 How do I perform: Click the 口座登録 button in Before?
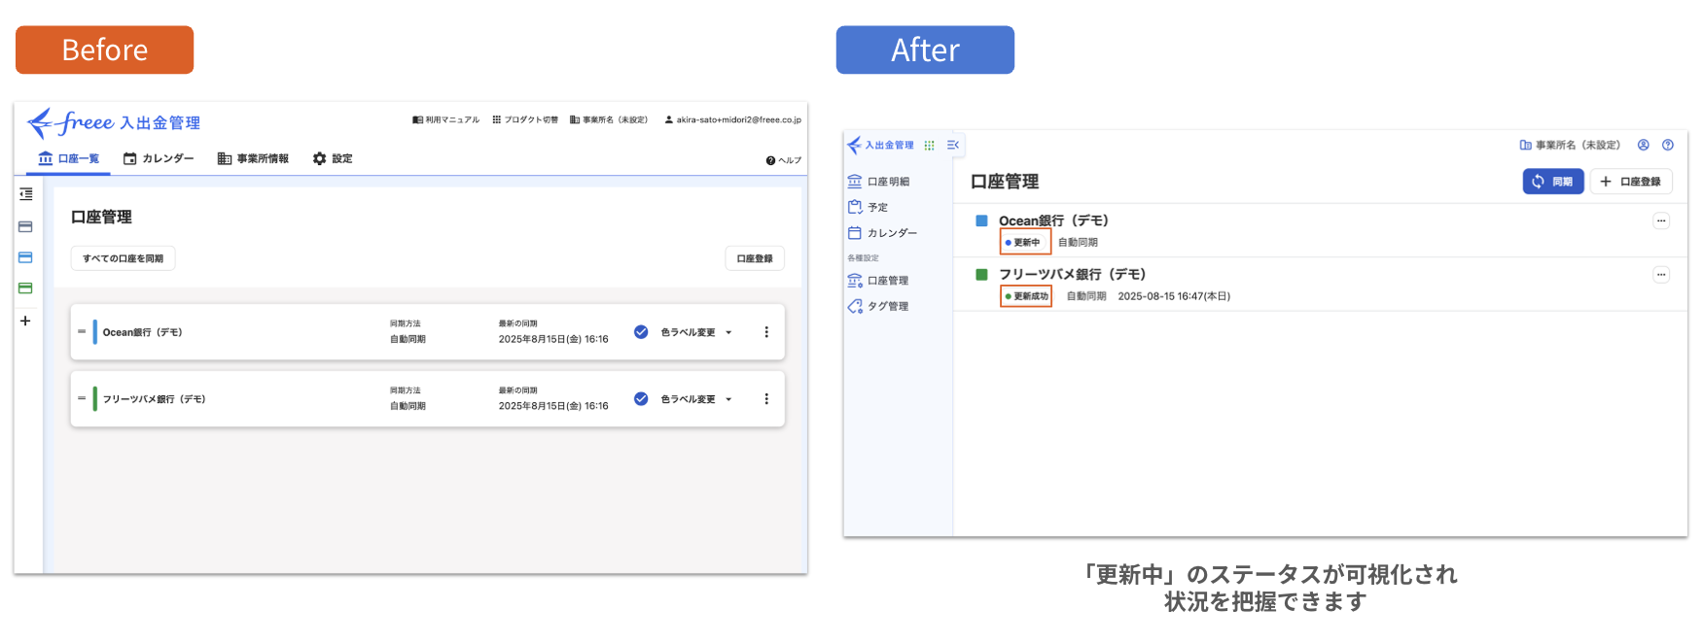(x=755, y=258)
